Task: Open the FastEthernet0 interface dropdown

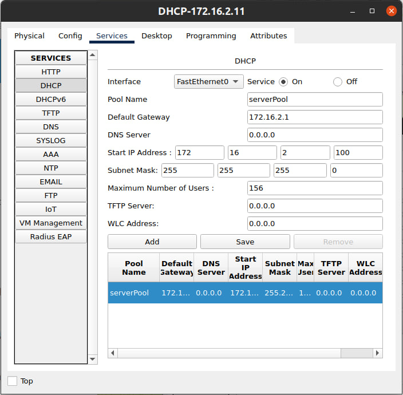Action: (209, 82)
